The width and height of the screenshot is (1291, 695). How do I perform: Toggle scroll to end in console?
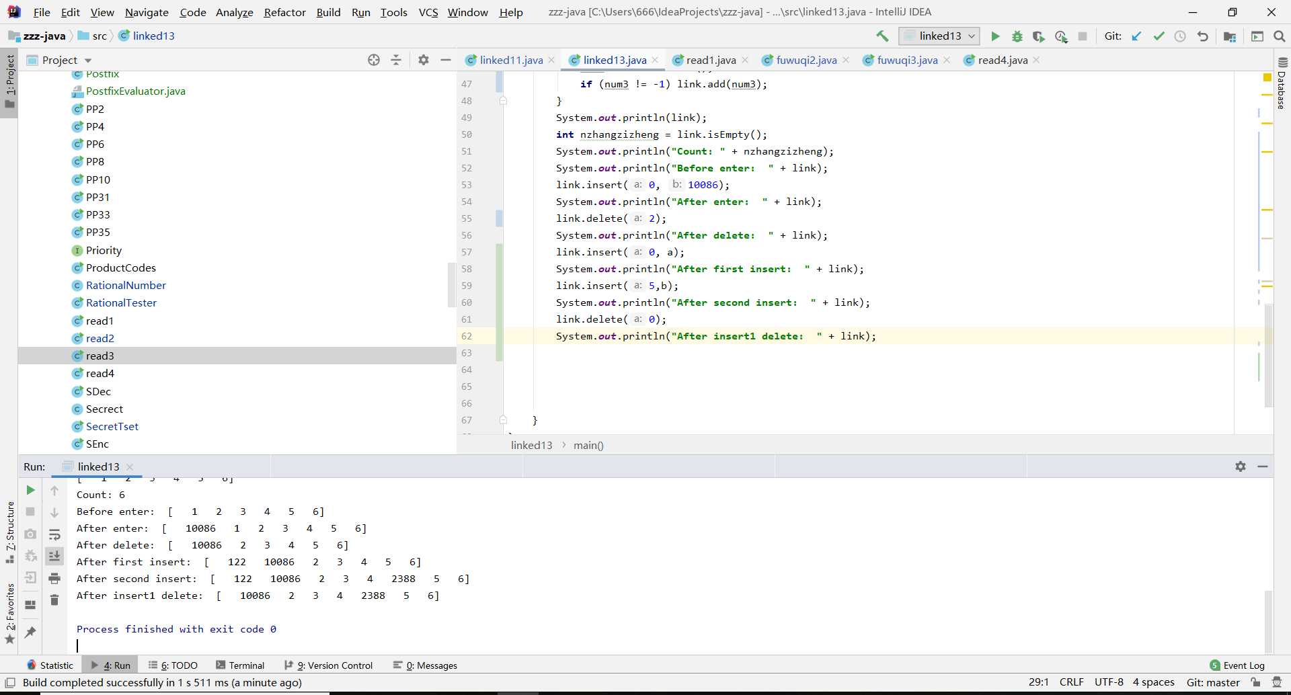click(54, 556)
